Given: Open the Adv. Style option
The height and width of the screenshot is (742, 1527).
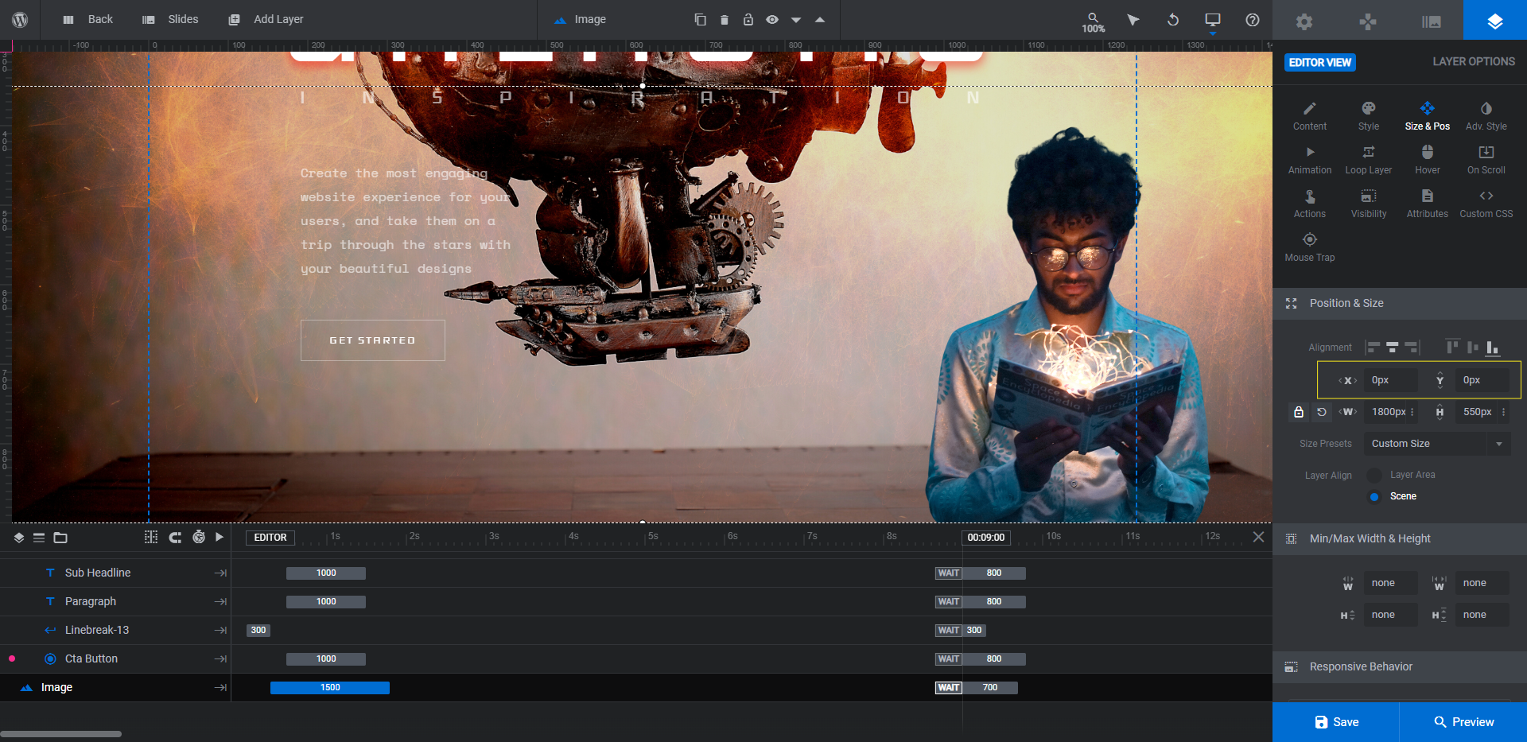Looking at the screenshot, I should (x=1486, y=116).
